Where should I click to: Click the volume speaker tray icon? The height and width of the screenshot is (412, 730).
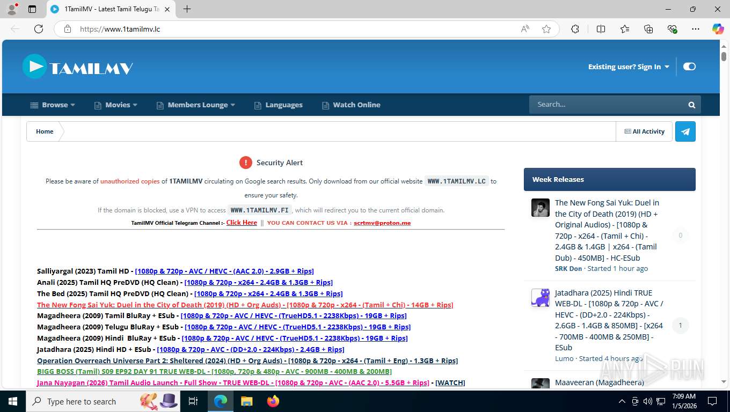[648, 401]
